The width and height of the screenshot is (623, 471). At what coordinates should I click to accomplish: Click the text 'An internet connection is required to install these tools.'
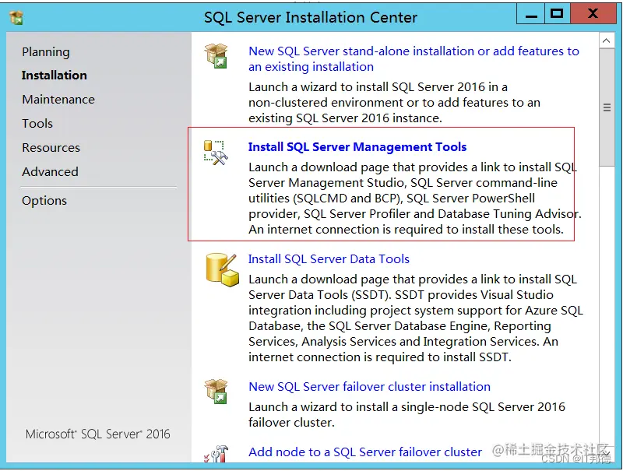tap(406, 230)
